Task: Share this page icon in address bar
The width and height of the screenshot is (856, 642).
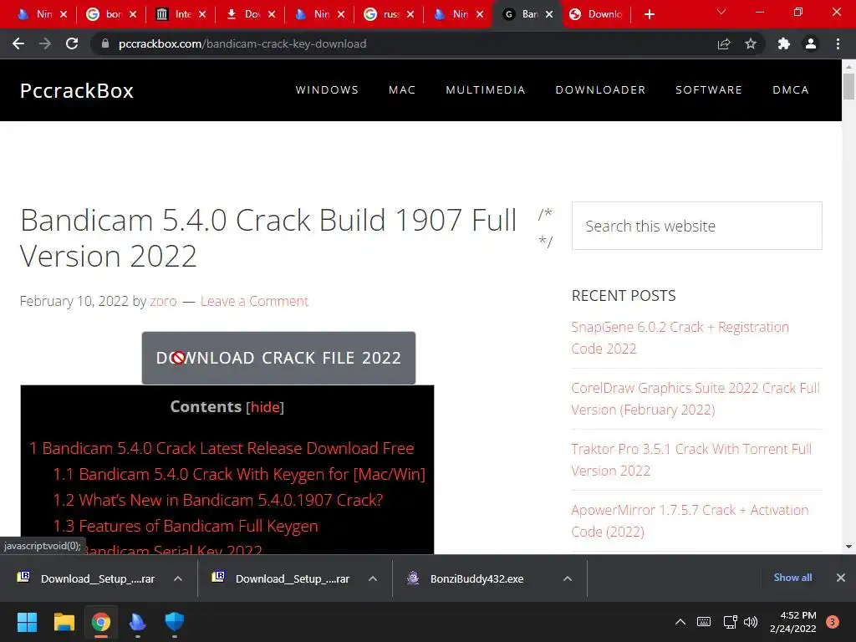Action: click(x=724, y=43)
